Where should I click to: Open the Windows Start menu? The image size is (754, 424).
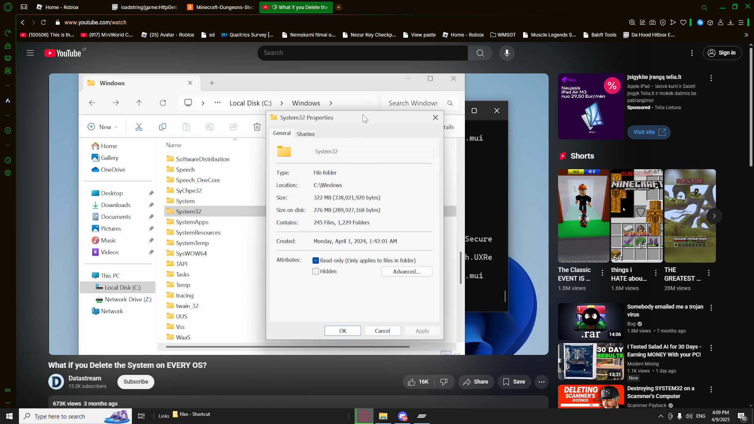tap(9, 416)
